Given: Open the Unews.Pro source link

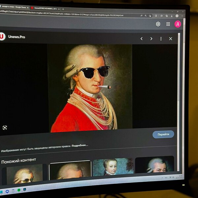Looking at the screenshot, I should coord(16,37).
